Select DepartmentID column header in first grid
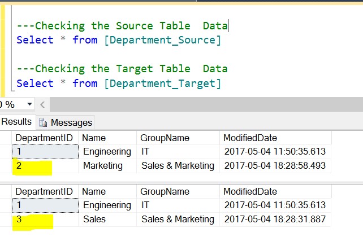 tap(45, 138)
